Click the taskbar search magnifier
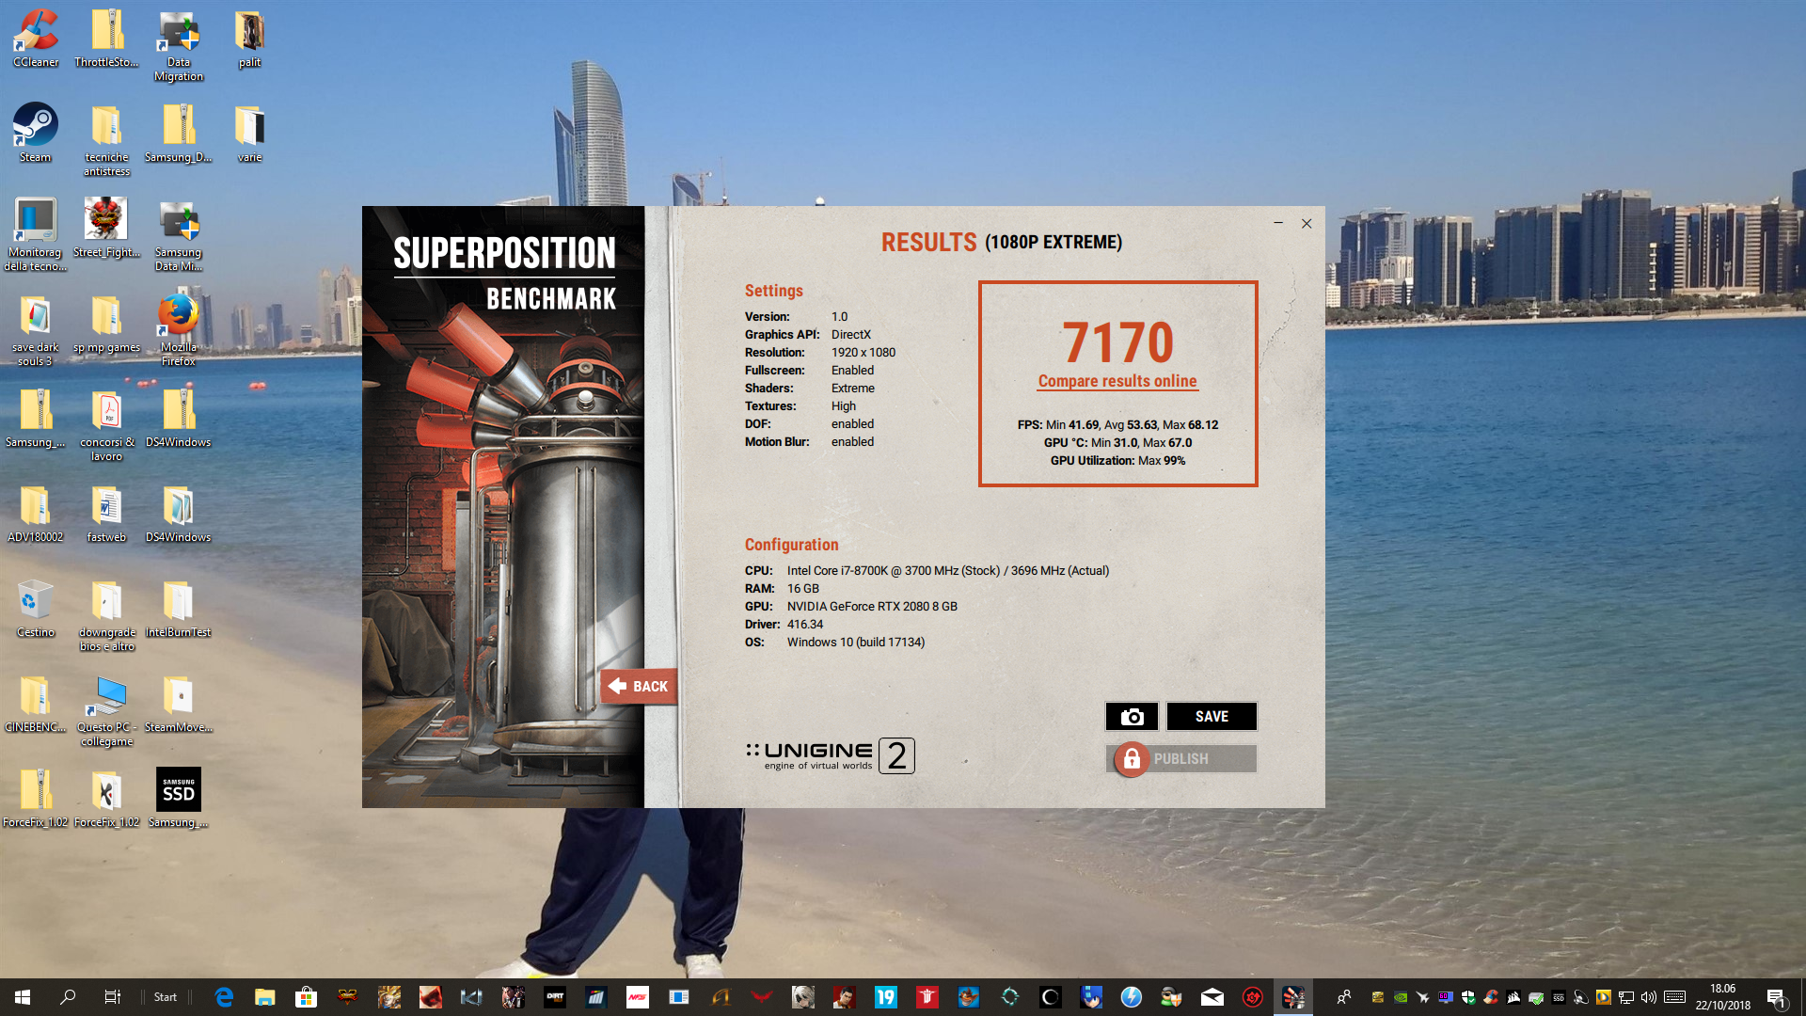The image size is (1806, 1016). point(68,997)
